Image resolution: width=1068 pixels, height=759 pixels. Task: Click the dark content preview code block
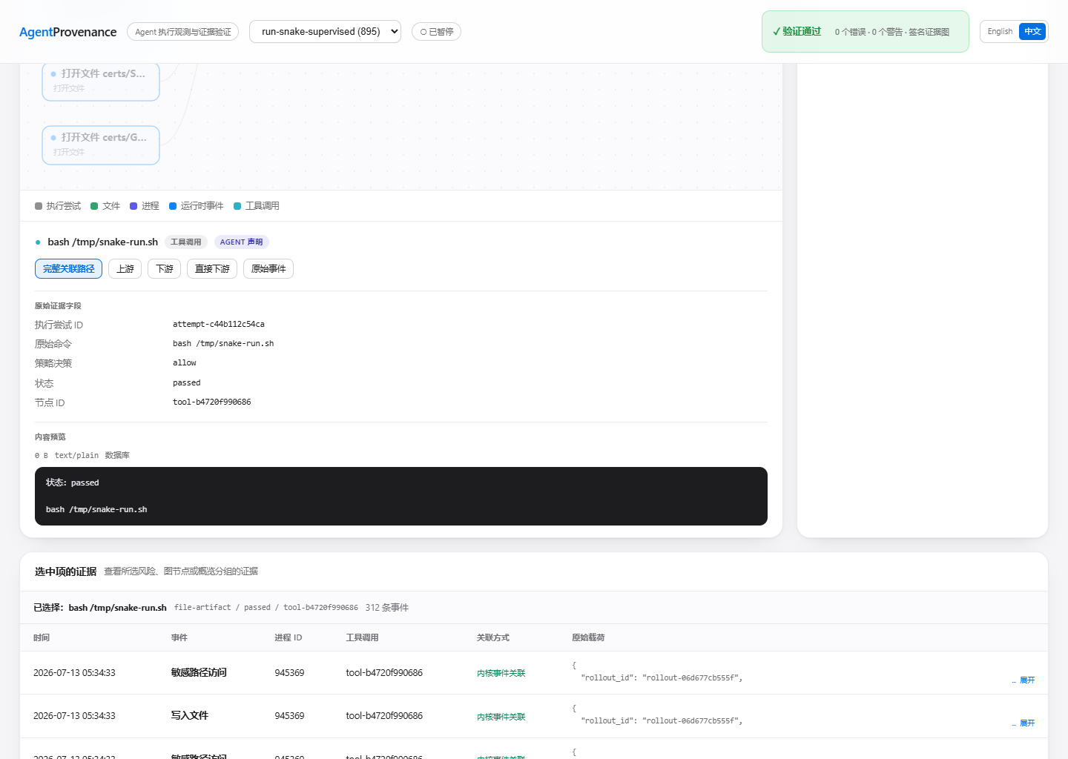pyautogui.click(x=401, y=496)
